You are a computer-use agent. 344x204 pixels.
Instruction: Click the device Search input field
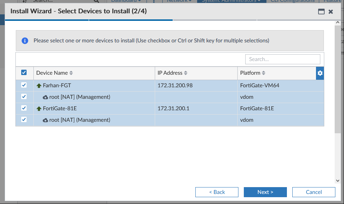283,59
